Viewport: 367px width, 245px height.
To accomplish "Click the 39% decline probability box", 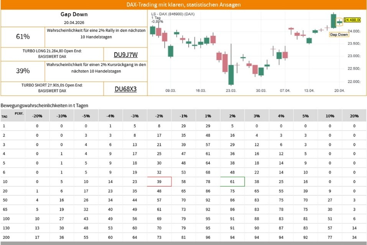I will [x=23, y=71].
